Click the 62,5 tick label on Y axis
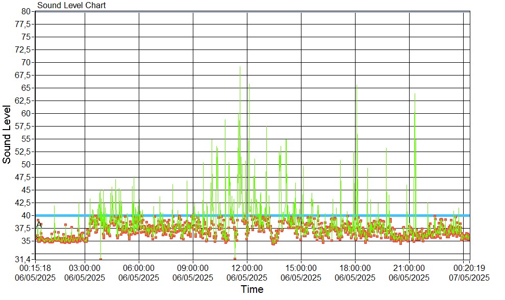 [24, 101]
